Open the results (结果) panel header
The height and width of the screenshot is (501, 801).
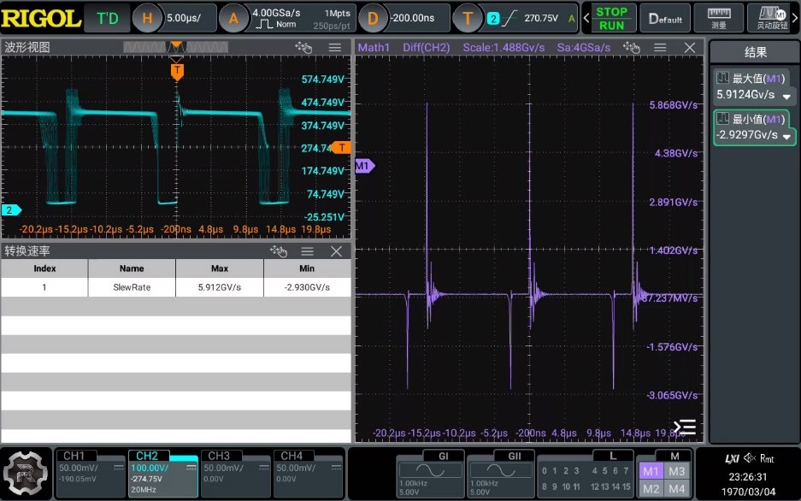(755, 52)
